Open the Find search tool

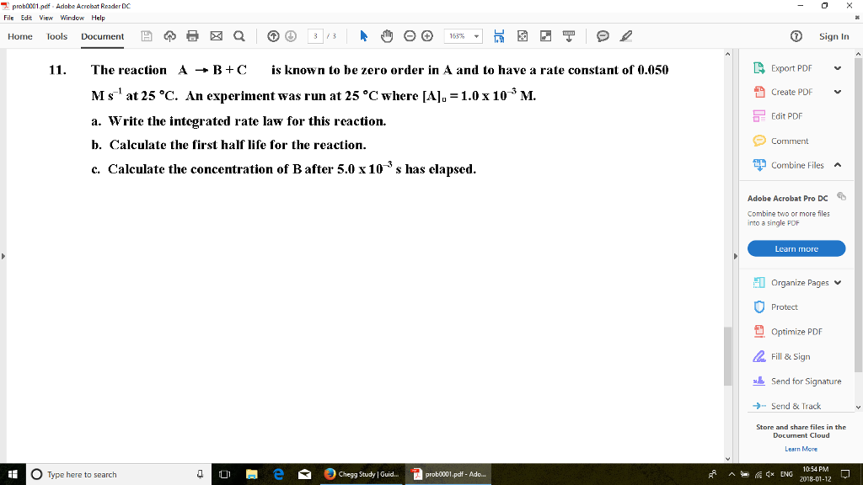[x=239, y=36]
